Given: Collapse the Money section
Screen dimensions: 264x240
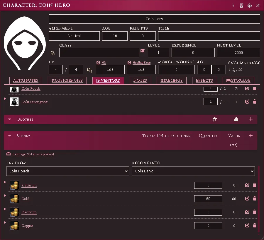Looking at the screenshot, I should point(10,136).
